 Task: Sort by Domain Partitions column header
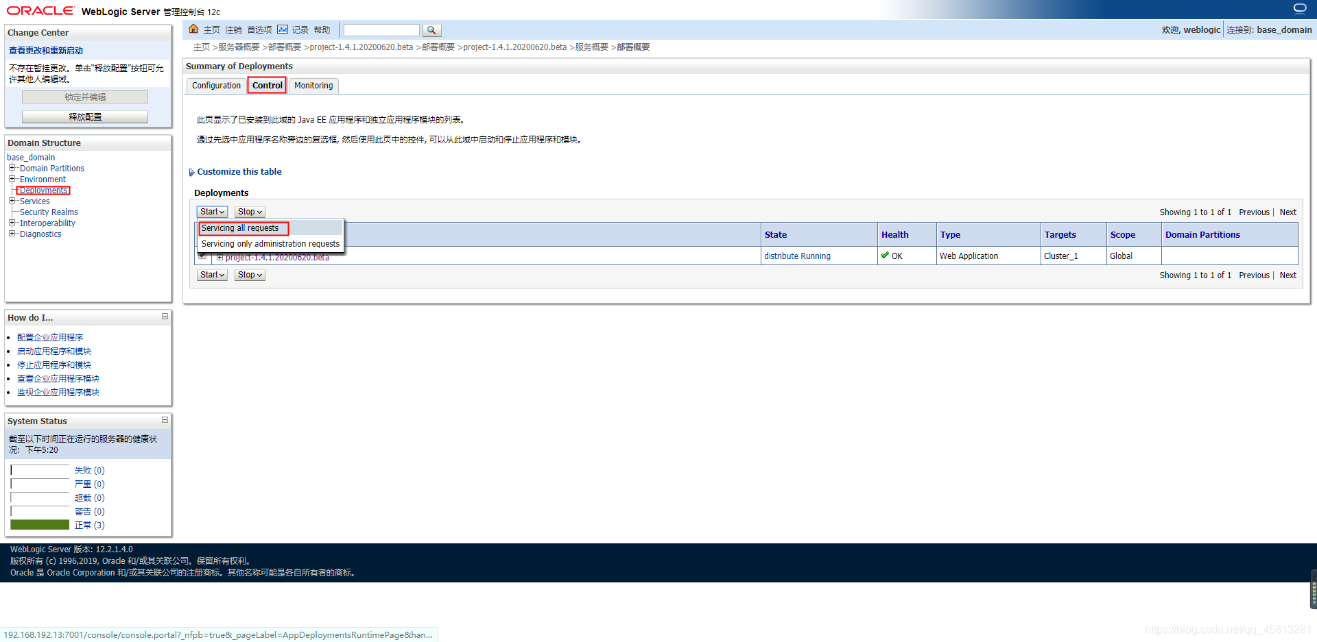1202,235
